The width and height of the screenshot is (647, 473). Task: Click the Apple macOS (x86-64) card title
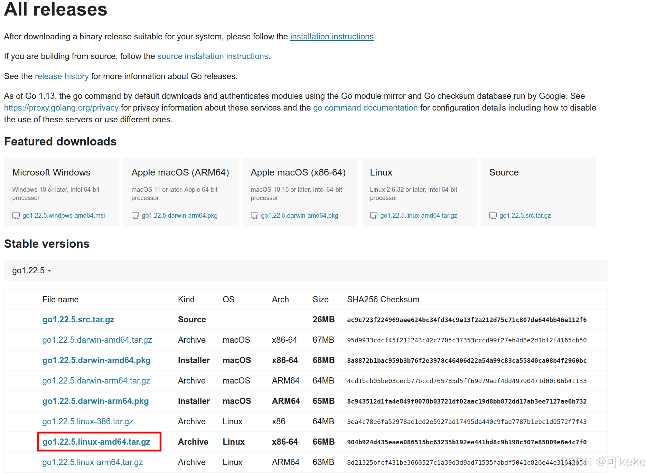click(x=298, y=172)
